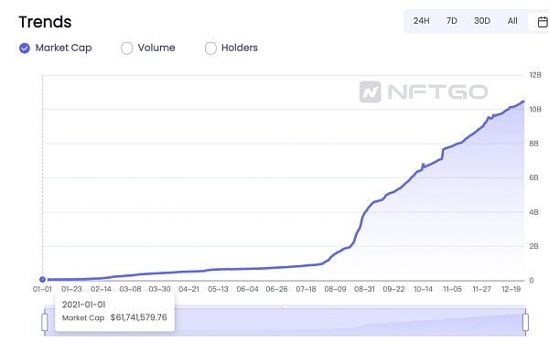
Task: Click the 08-31 date axis label
Action: click(x=364, y=289)
